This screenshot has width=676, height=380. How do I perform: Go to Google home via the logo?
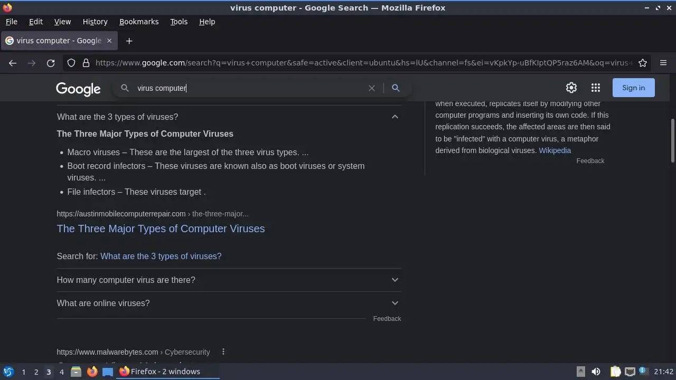coord(78,89)
